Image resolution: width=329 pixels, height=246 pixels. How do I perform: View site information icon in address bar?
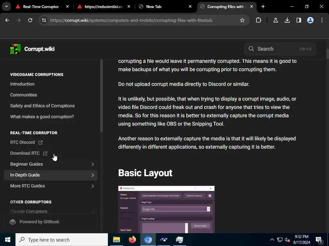click(44, 20)
